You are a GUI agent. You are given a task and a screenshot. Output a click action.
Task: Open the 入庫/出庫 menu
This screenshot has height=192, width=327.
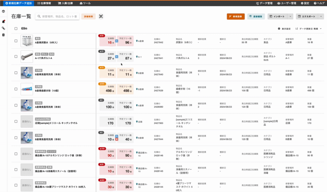[65, 3]
